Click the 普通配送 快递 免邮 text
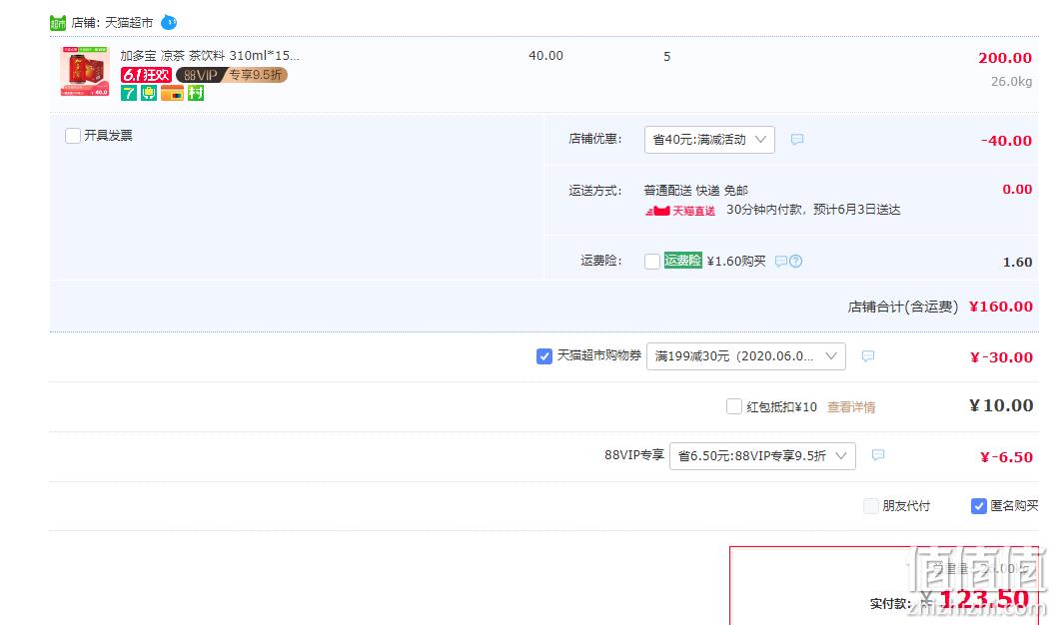 [695, 191]
